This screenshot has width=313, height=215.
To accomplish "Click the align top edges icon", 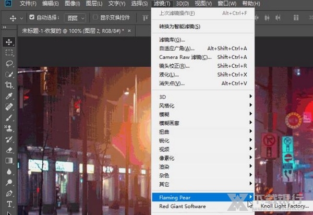I will pos(146,18).
